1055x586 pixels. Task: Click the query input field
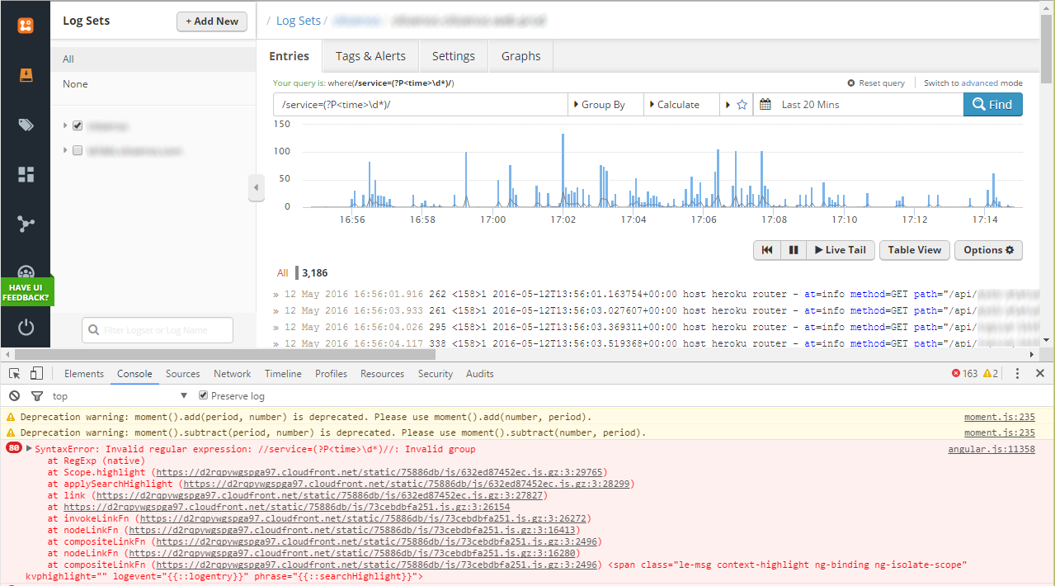click(421, 105)
